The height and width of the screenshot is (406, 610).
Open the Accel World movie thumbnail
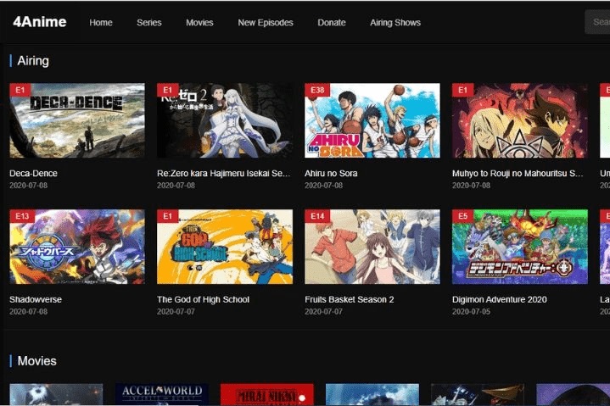162,395
